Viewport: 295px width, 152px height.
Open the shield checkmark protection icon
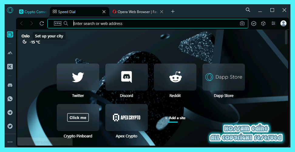[x=254, y=23]
